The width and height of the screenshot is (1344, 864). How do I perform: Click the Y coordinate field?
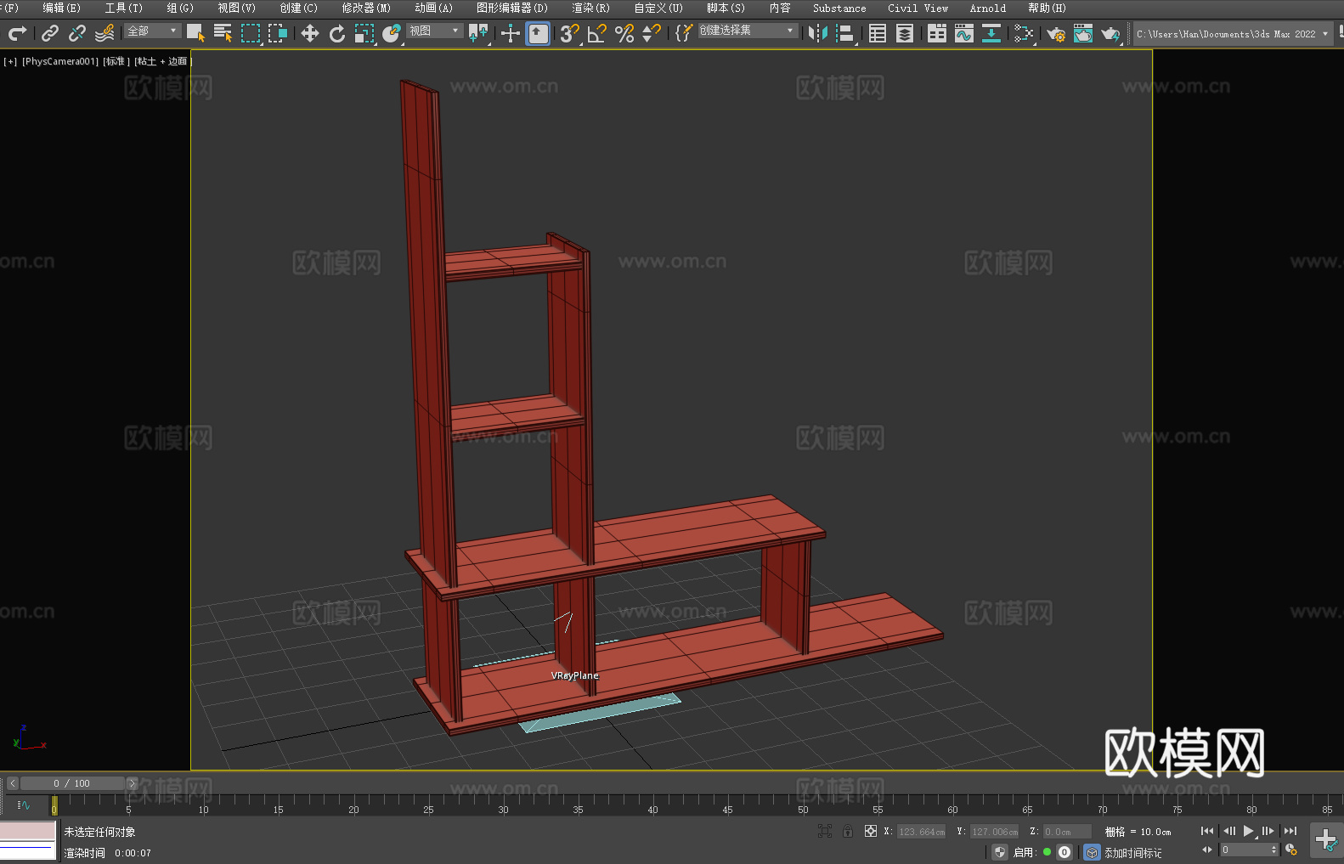994,832
